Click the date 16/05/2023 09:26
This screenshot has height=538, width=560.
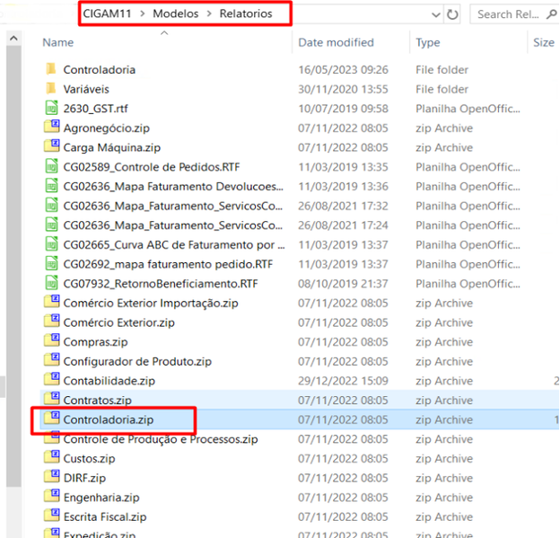pyautogui.click(x=343, y=70)
